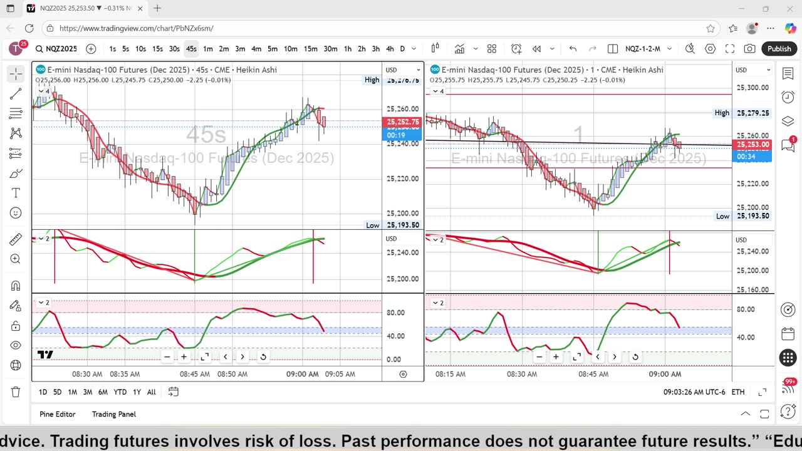Toggle magnet snapping mode
Image resolution: width=802 pixels, height=451 pixels.
point(16,286)
